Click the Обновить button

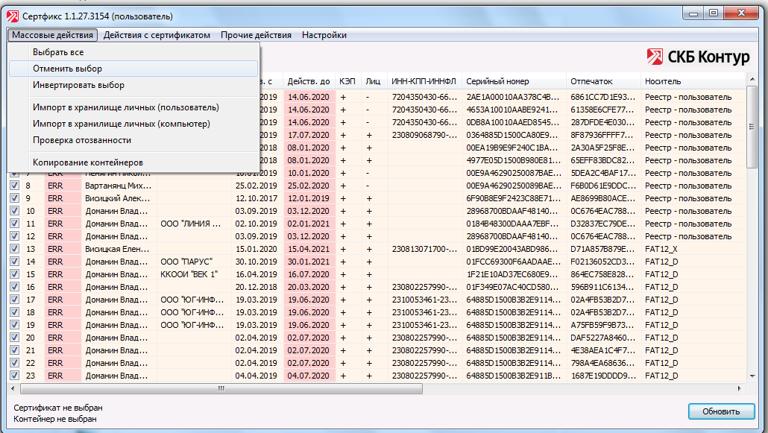[x=721, y=411]
